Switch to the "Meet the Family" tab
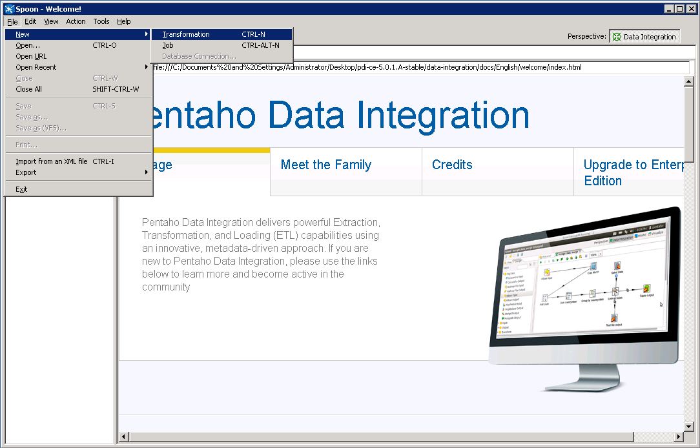Screen dimensions: 700x448 pos(325,165)
